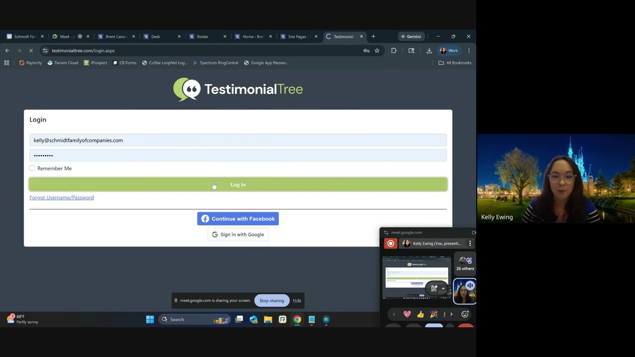635x357 pixels.
Task: Click the TestimonialTree logo
Action: tap(238, 89)
